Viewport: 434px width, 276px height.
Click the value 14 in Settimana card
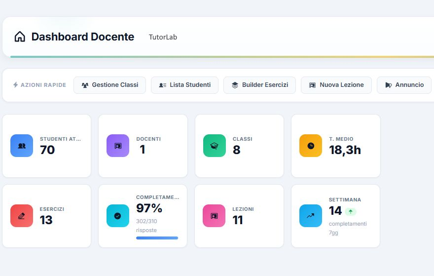(335, 211)
